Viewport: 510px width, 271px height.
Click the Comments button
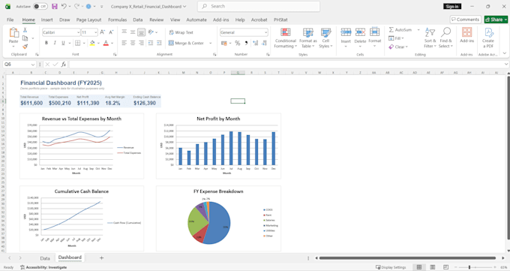(x=465, y=20)
